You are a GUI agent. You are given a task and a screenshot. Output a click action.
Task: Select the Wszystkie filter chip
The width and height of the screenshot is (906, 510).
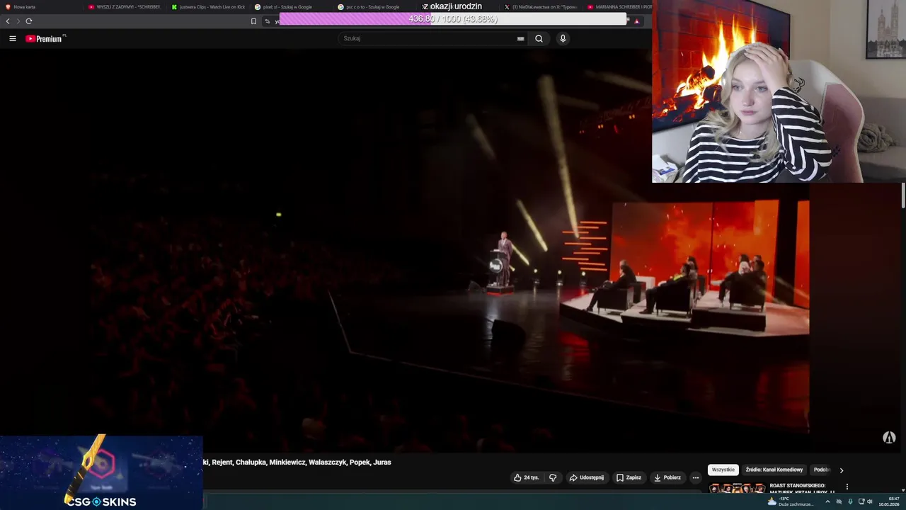(723, 470)
